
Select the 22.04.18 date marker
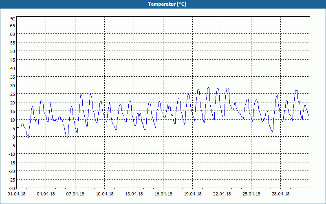click(222, 194)
